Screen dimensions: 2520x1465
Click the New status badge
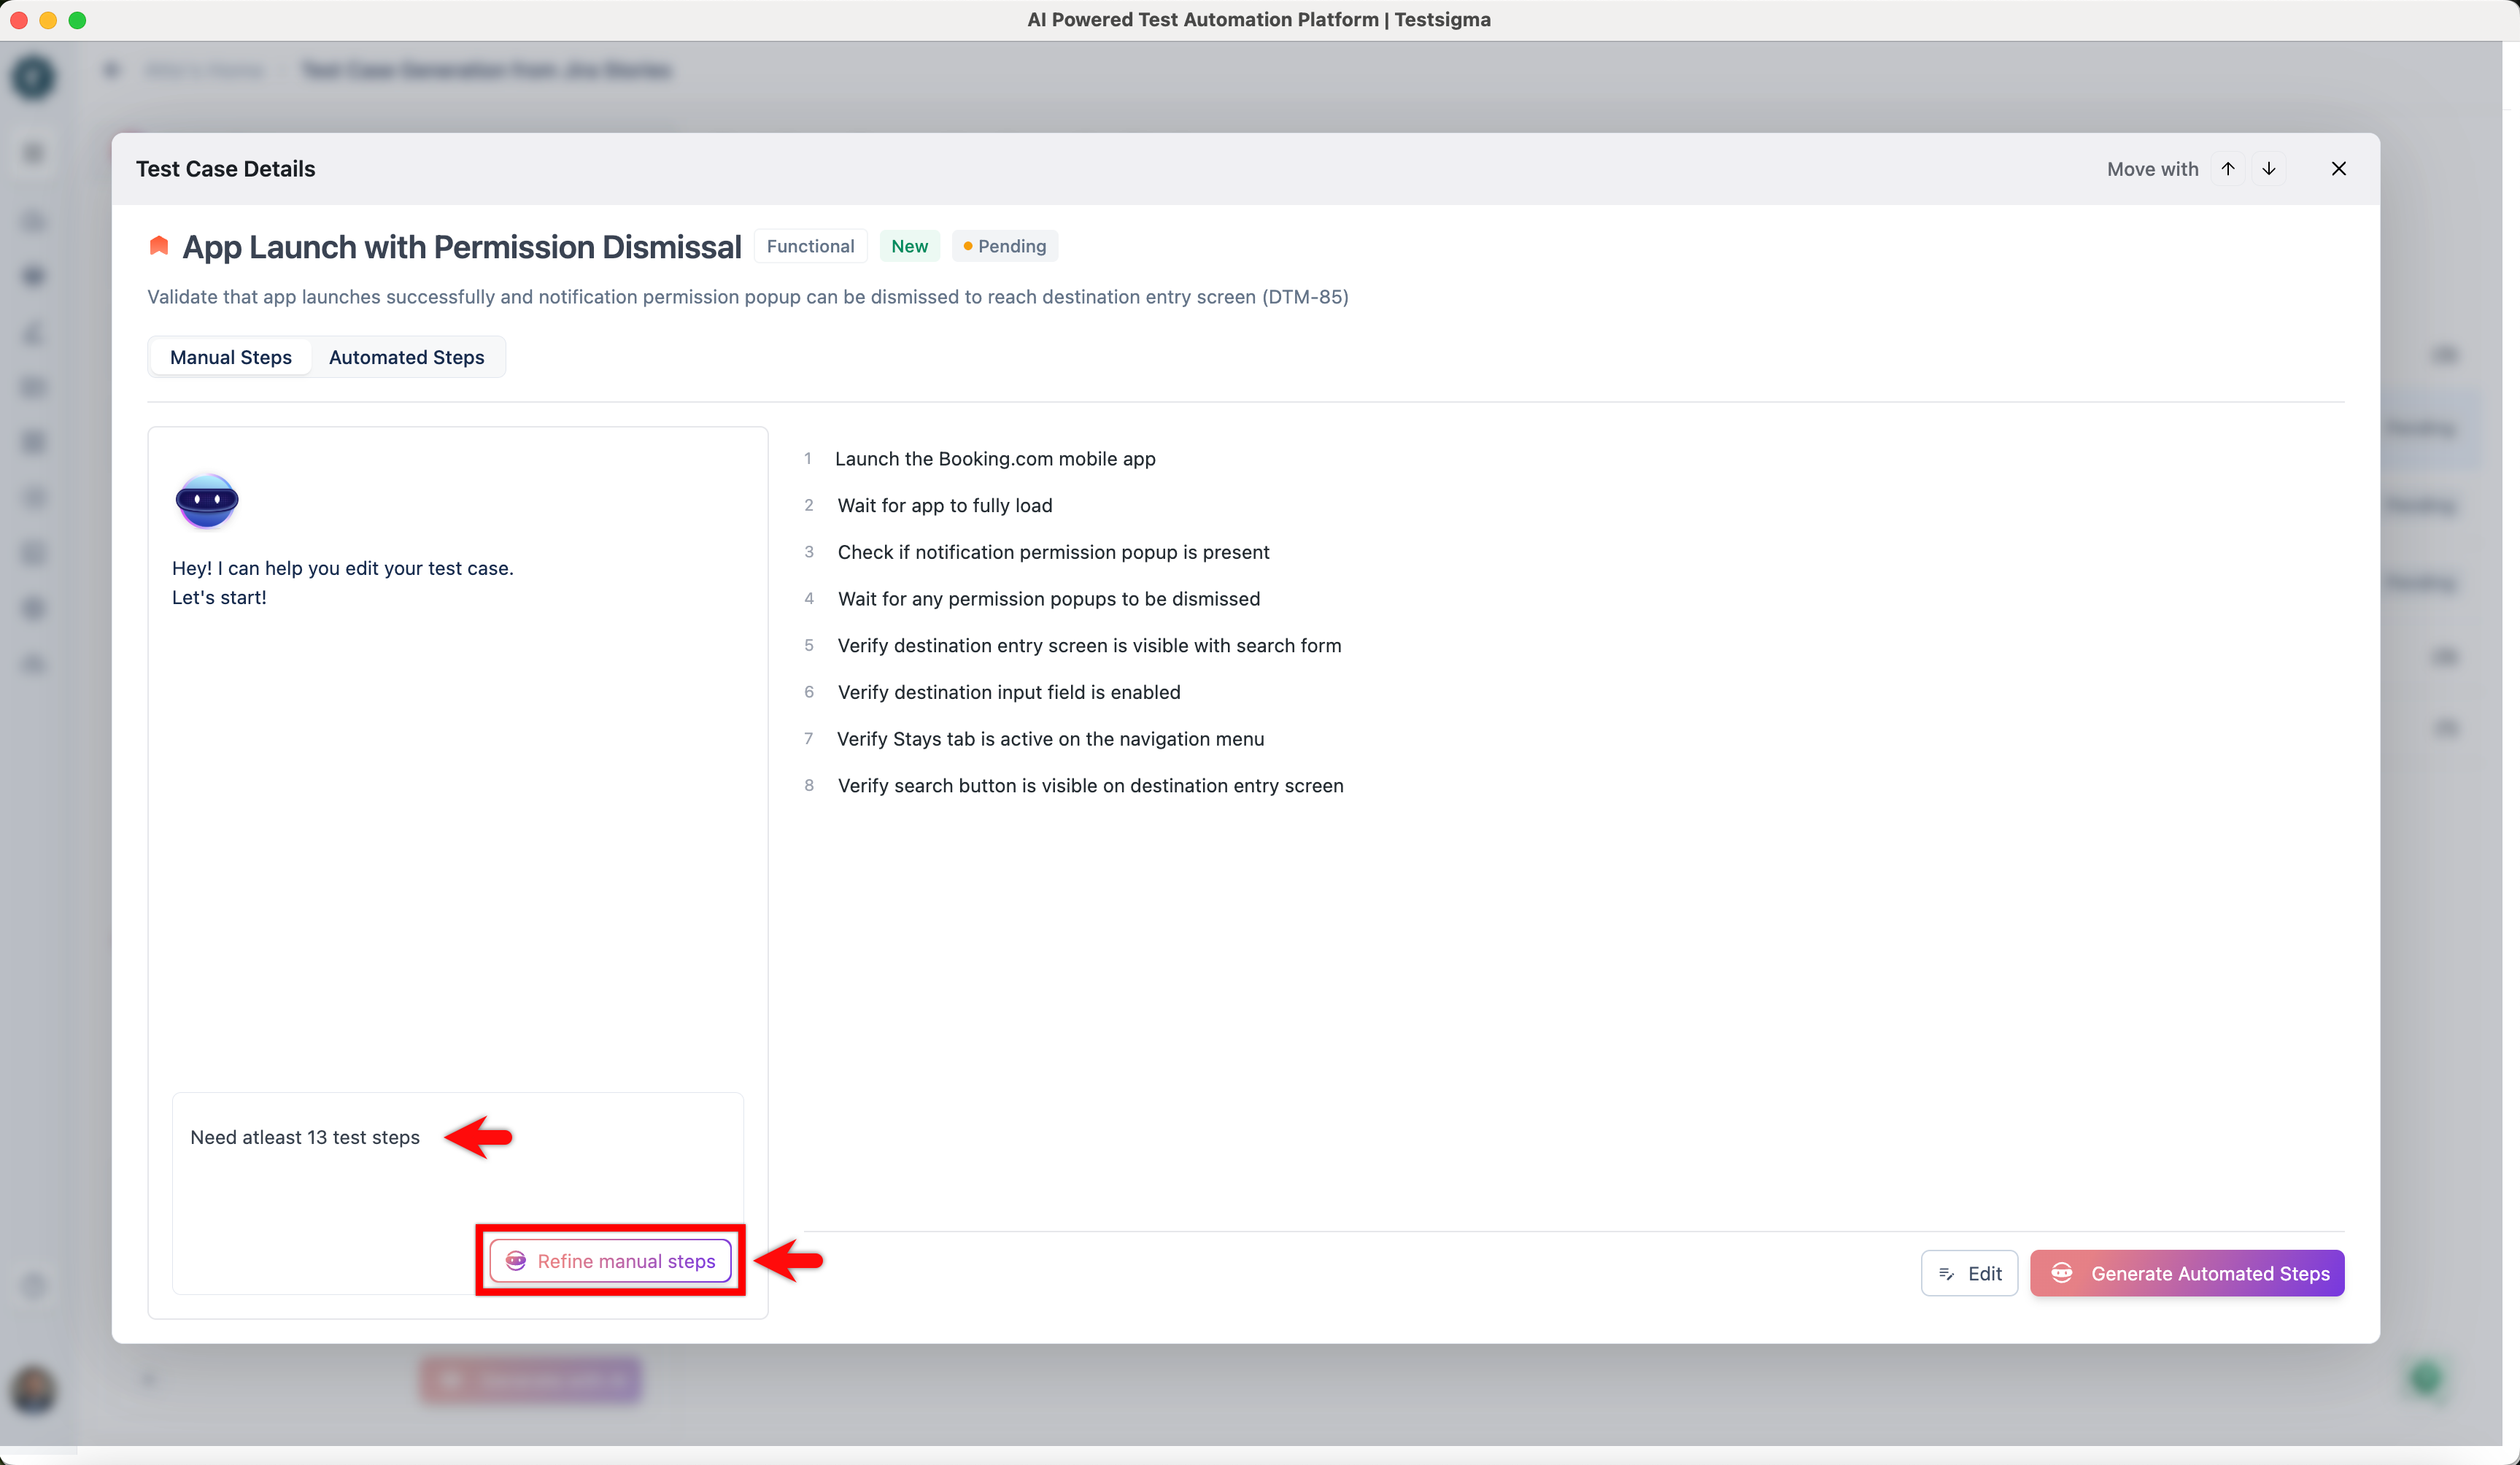[x=909, y=246]
